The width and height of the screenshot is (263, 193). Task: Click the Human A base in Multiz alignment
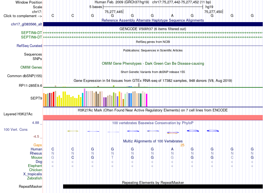[x=172, y=149]
